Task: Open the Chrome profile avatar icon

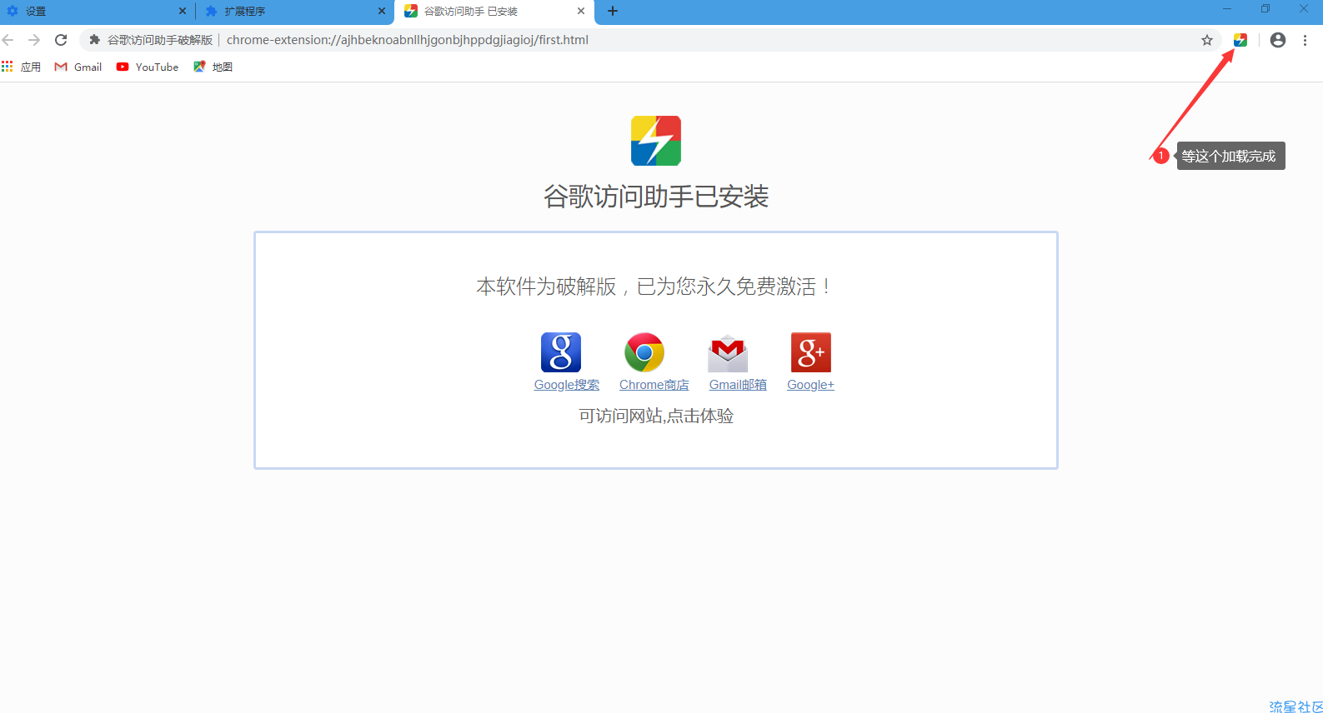Action: (x=1278, y=40)
